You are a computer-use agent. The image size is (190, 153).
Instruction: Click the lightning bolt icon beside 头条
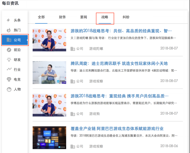click(8, 20)
